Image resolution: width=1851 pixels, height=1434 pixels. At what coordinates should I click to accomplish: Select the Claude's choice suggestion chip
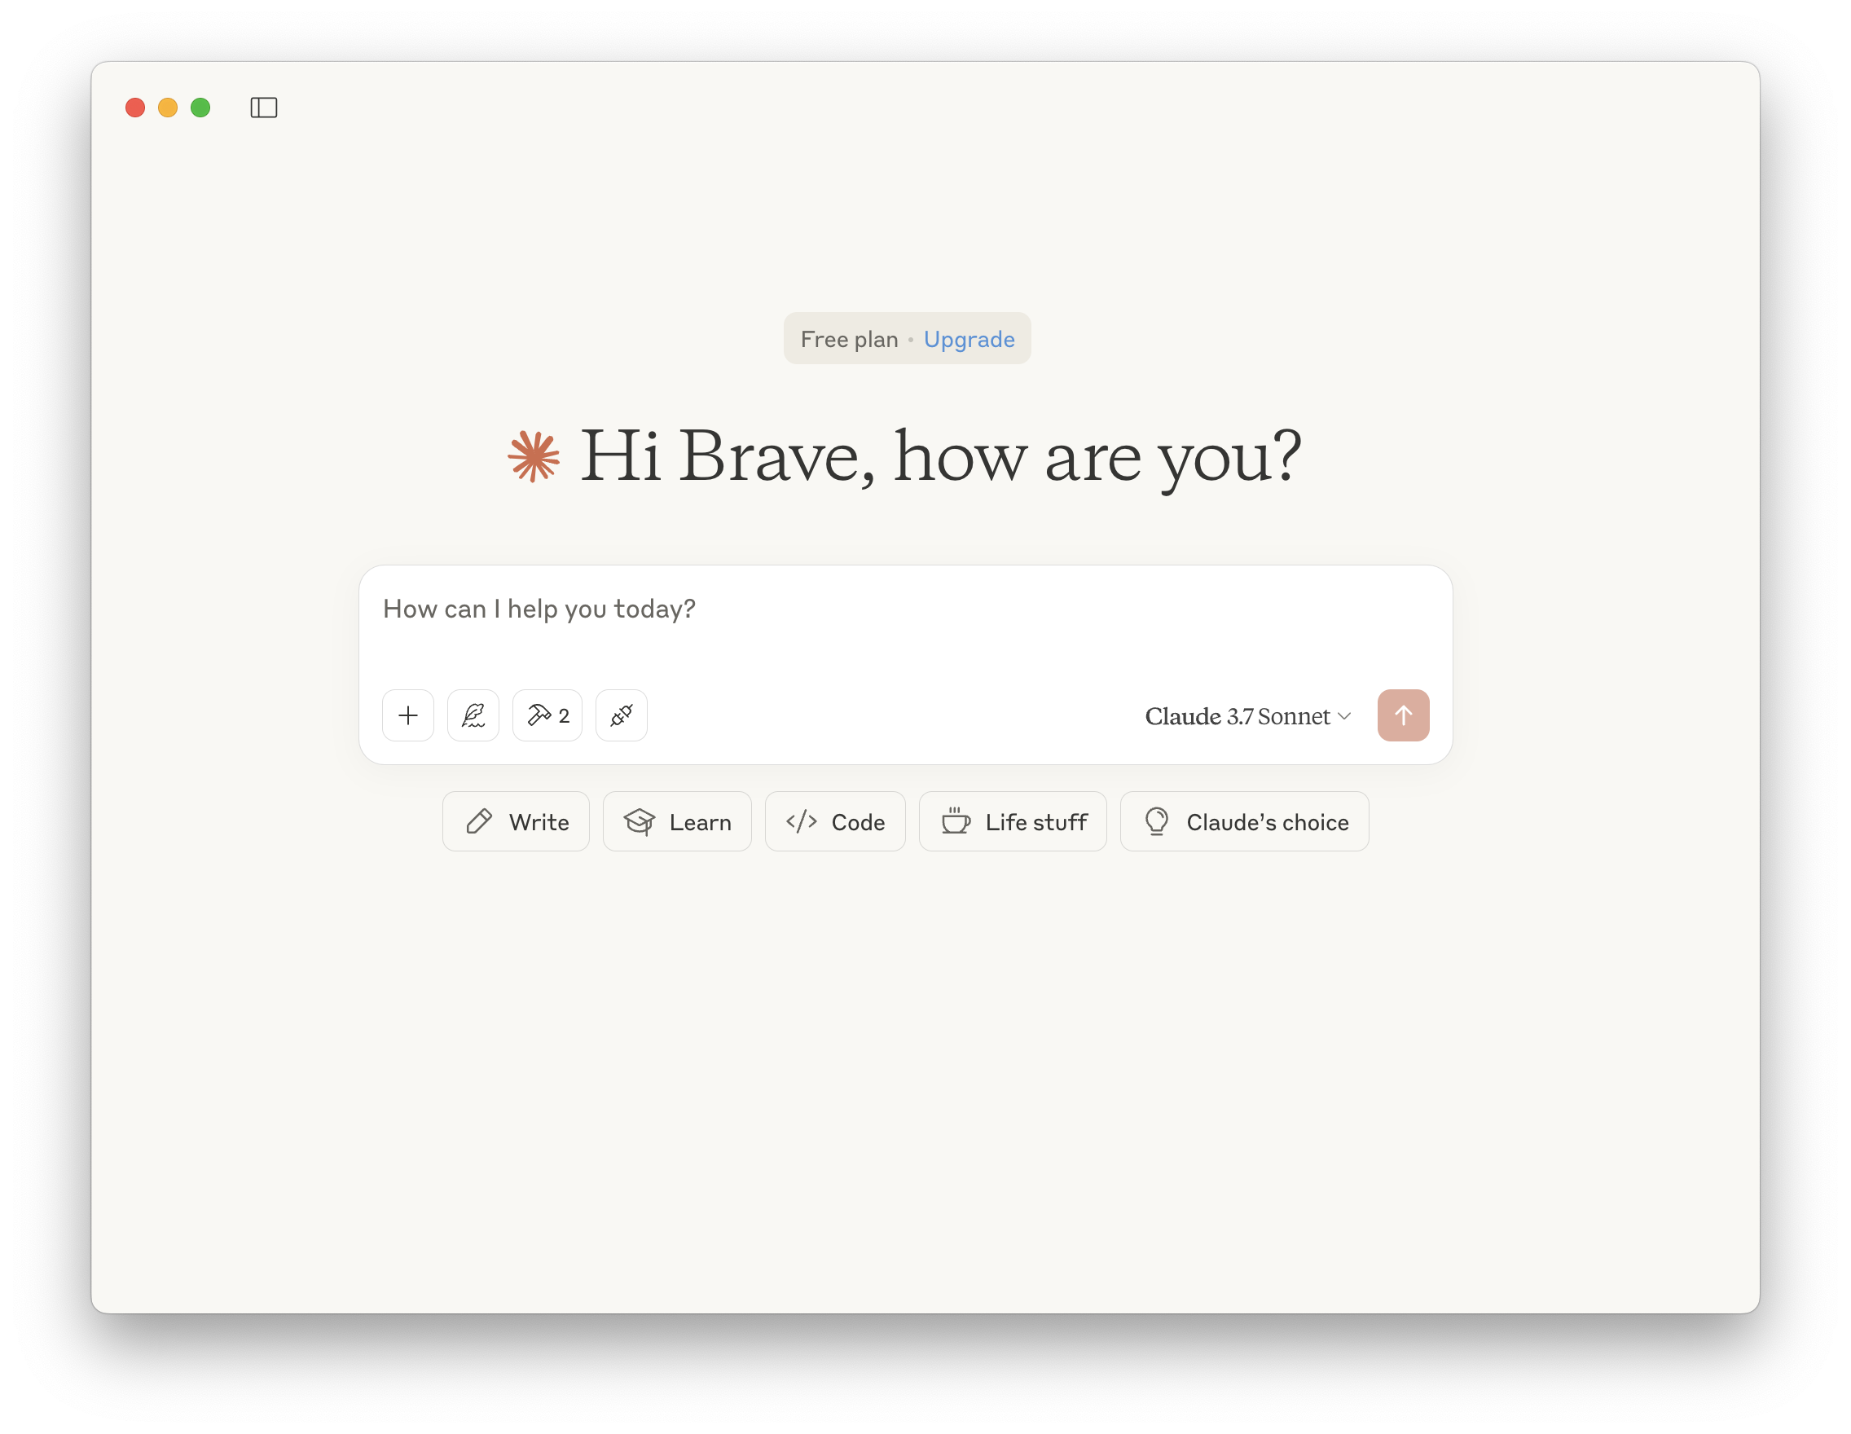click(x=1244, y=821)
